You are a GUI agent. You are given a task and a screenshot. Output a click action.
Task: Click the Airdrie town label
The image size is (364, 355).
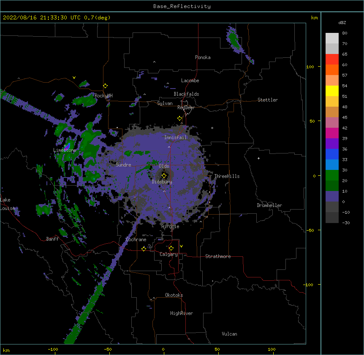[x=170, y=226]
